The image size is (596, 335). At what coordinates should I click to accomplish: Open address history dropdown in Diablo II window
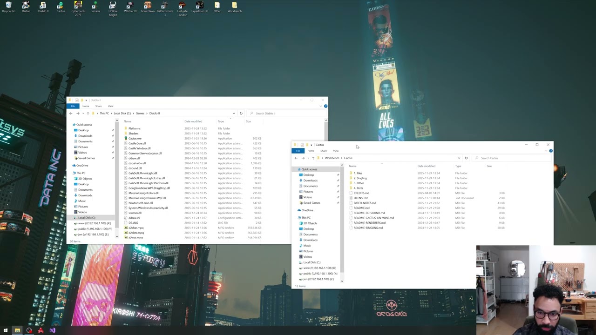point(234,113)
